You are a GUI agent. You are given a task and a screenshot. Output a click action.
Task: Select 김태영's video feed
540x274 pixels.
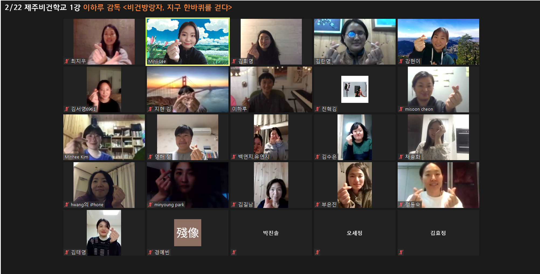point(104,233)
